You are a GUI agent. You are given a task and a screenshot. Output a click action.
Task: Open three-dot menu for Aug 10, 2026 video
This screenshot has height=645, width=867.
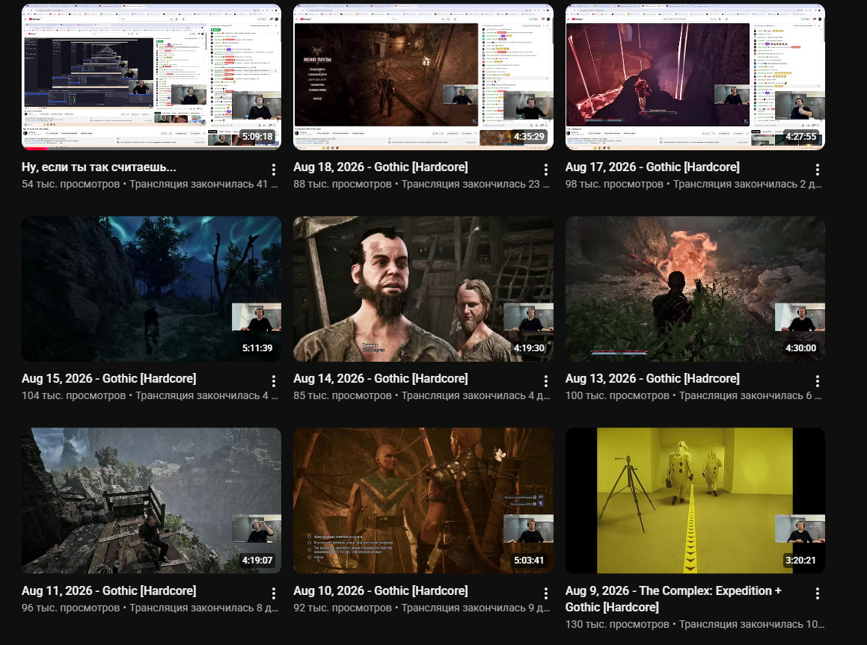546,593
